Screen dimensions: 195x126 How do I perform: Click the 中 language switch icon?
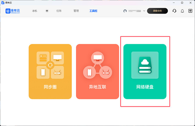[190, 11]
